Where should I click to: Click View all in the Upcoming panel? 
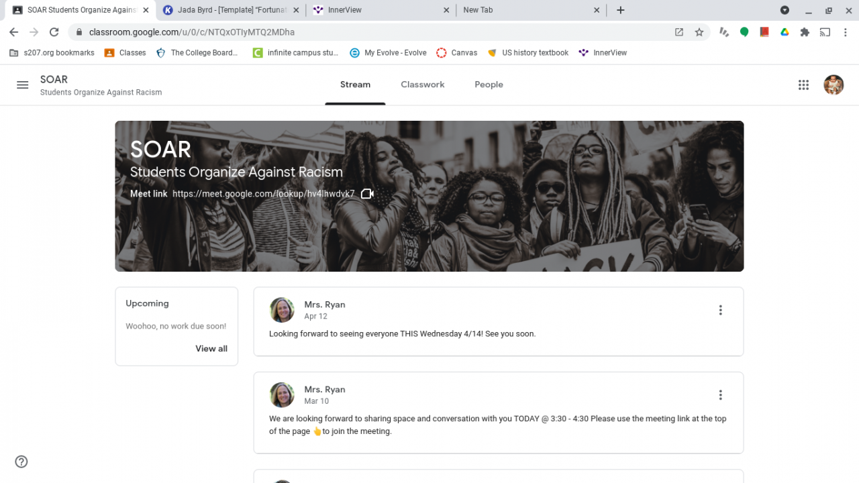tap(211, 348)
